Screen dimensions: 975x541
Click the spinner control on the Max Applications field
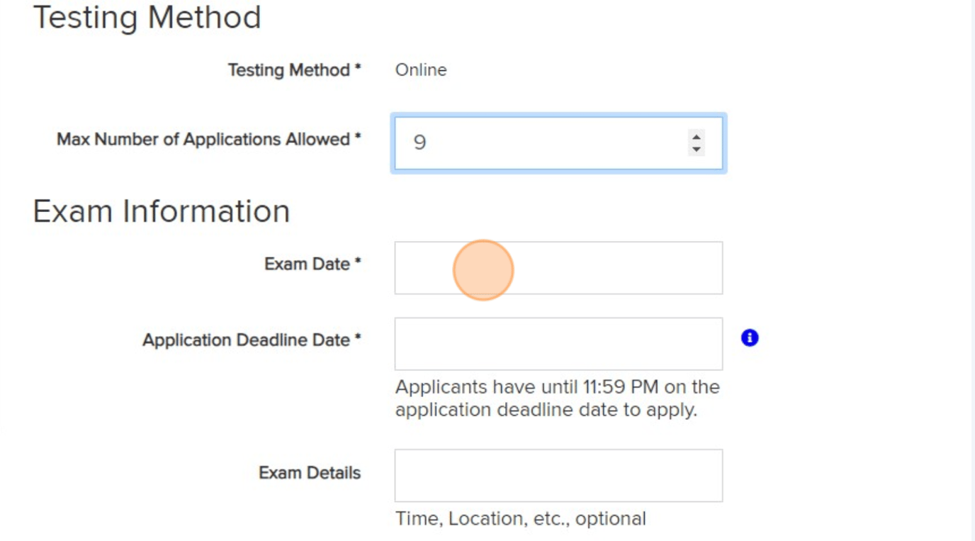point(697,143)
